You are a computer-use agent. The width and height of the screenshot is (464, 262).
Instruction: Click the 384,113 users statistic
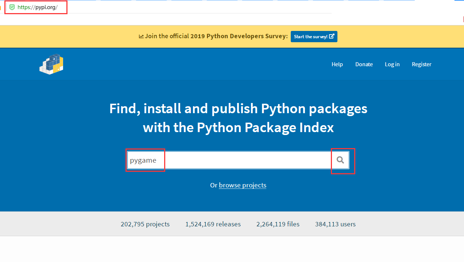point(335,224)
